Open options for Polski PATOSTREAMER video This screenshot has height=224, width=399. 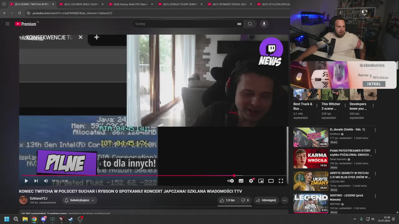(x=375, y=151)
